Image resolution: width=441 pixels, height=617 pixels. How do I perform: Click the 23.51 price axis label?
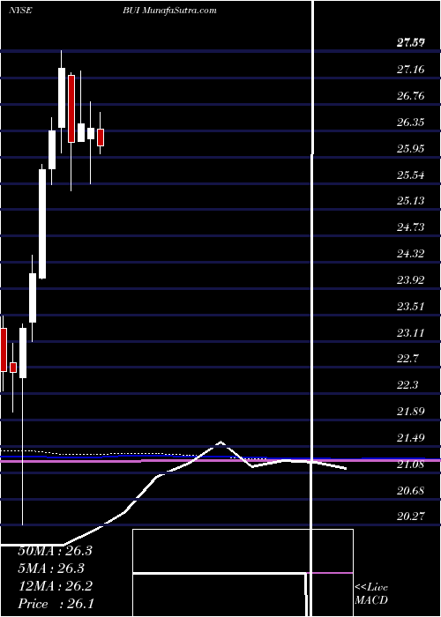point(411,307)
